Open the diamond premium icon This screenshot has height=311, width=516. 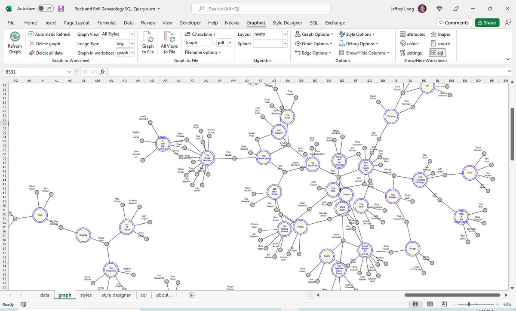pos(439,9)
